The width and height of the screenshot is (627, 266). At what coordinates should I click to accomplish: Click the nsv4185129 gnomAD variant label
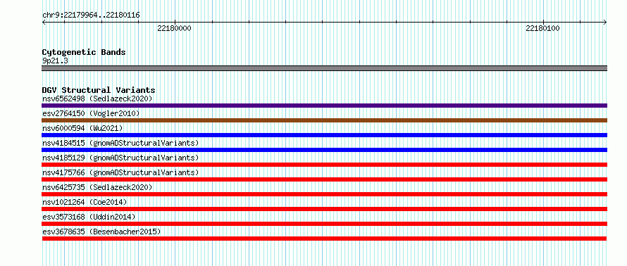120,158
